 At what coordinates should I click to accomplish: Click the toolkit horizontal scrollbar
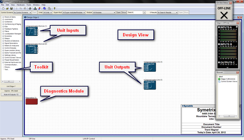point(11,81)
